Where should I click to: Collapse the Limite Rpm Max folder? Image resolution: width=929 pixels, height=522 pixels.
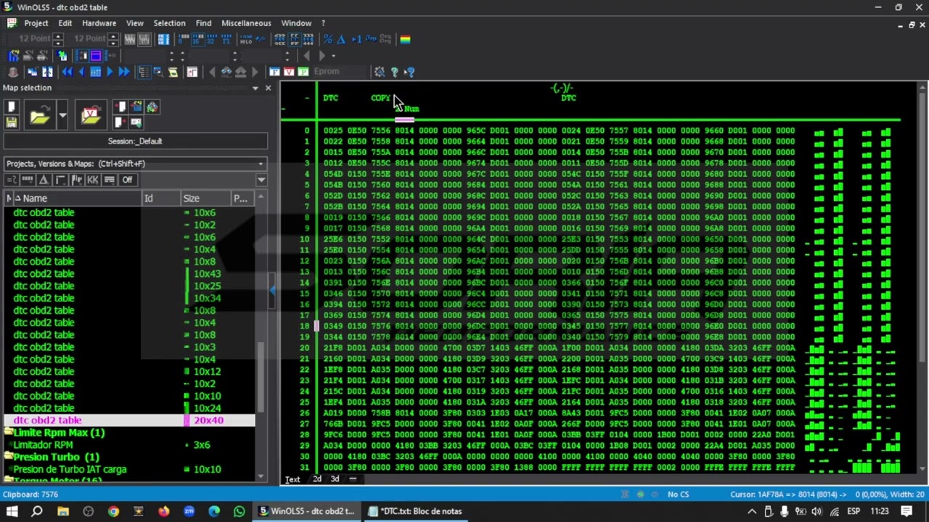pos(9,433)
